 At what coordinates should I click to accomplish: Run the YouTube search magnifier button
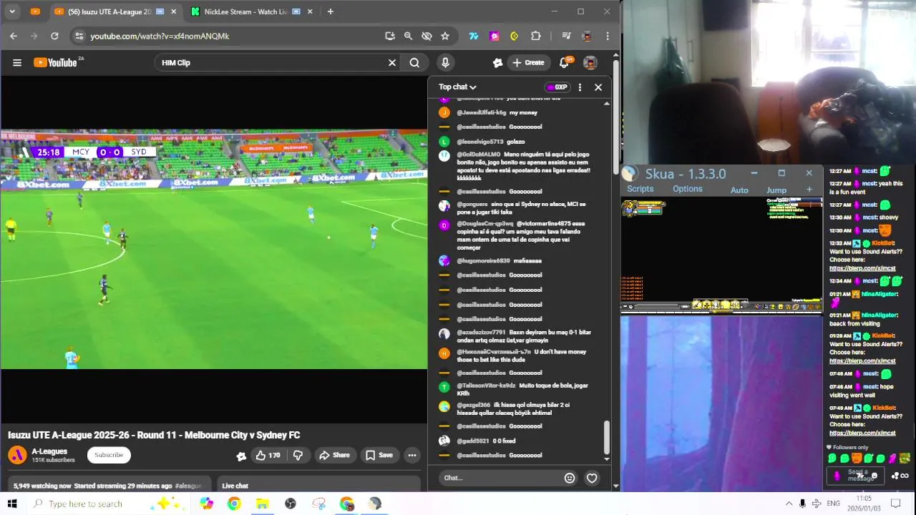(414, 63)
